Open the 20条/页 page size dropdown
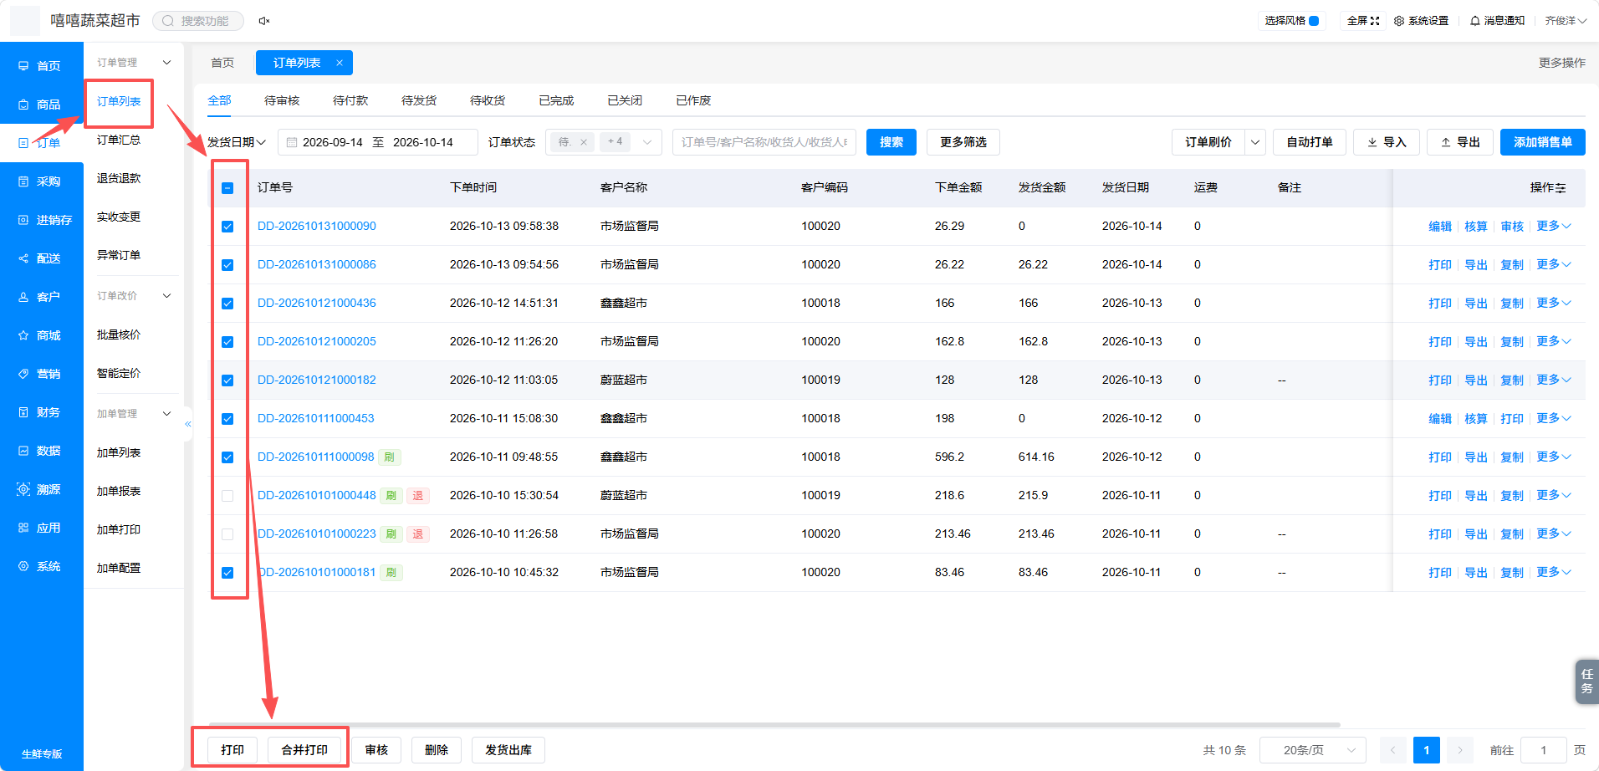The width and height of the screenshot is (1599, 771). (1313, 750)
